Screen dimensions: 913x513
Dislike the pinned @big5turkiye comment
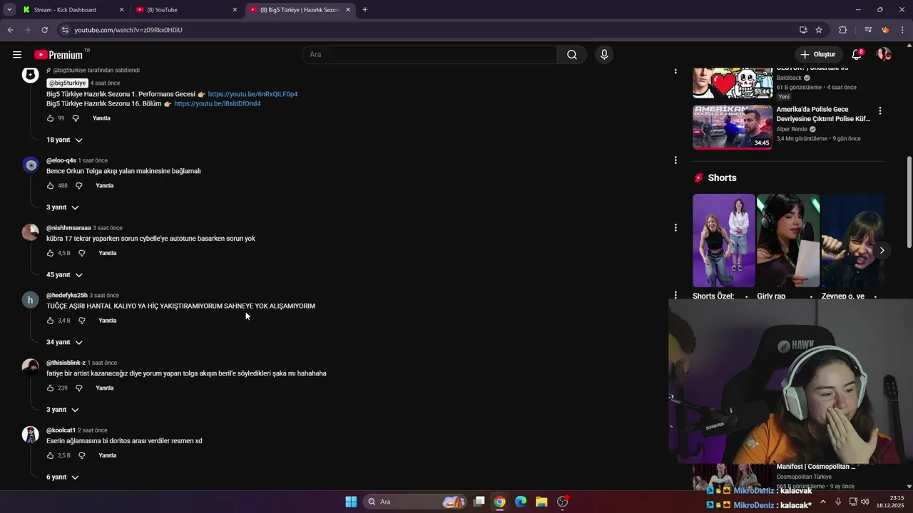point(76,118)
